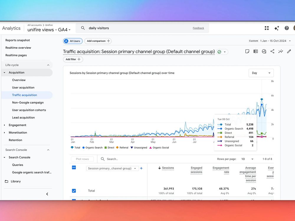Expand the Engagement section in sidebar

click(x=17, y=125)
